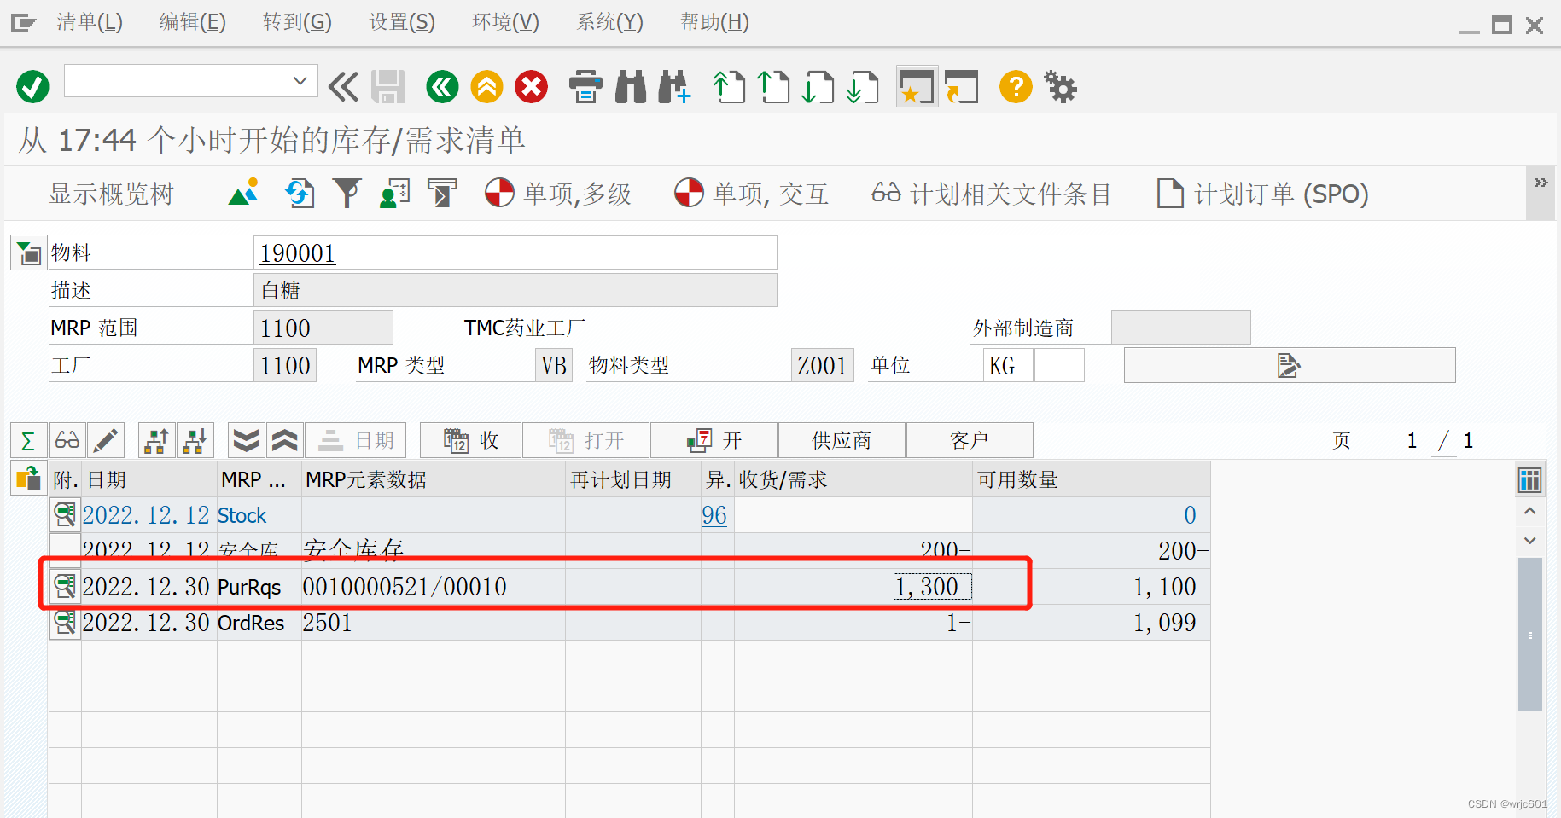Click details icon in the Stock row
Viewport: 1561px width, 818px height.
[65, 515]
